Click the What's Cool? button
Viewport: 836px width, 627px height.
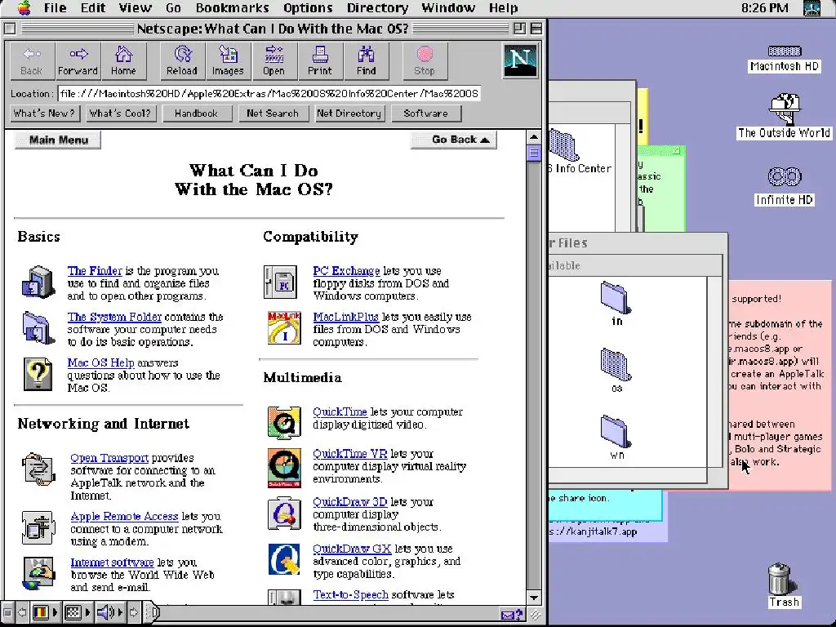[120, 113]
